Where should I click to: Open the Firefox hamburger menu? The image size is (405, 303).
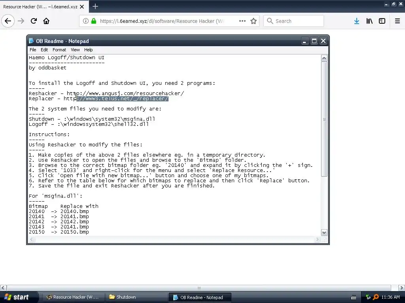(x=397, y=21)
